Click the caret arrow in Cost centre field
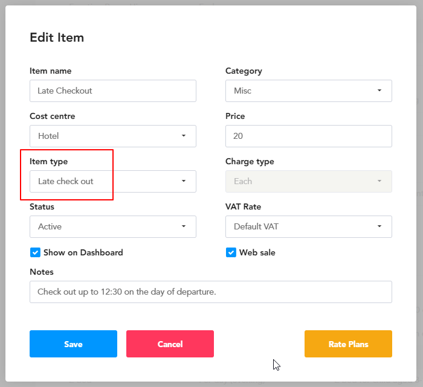 pyautogui.click(x=183, y=136)
